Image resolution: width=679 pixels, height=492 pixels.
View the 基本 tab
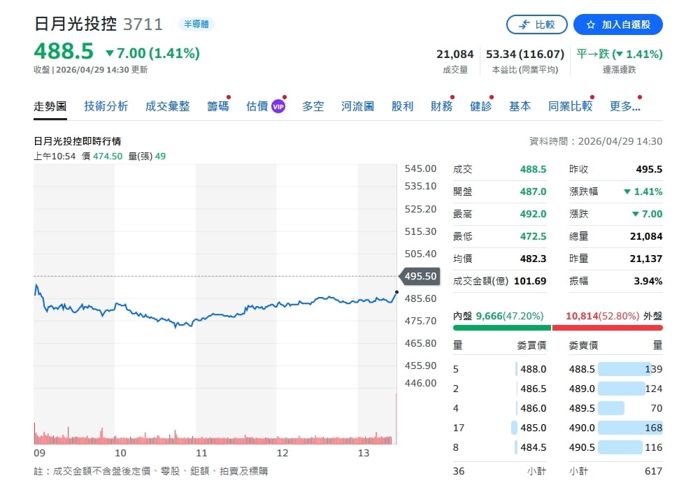point(520,106)
